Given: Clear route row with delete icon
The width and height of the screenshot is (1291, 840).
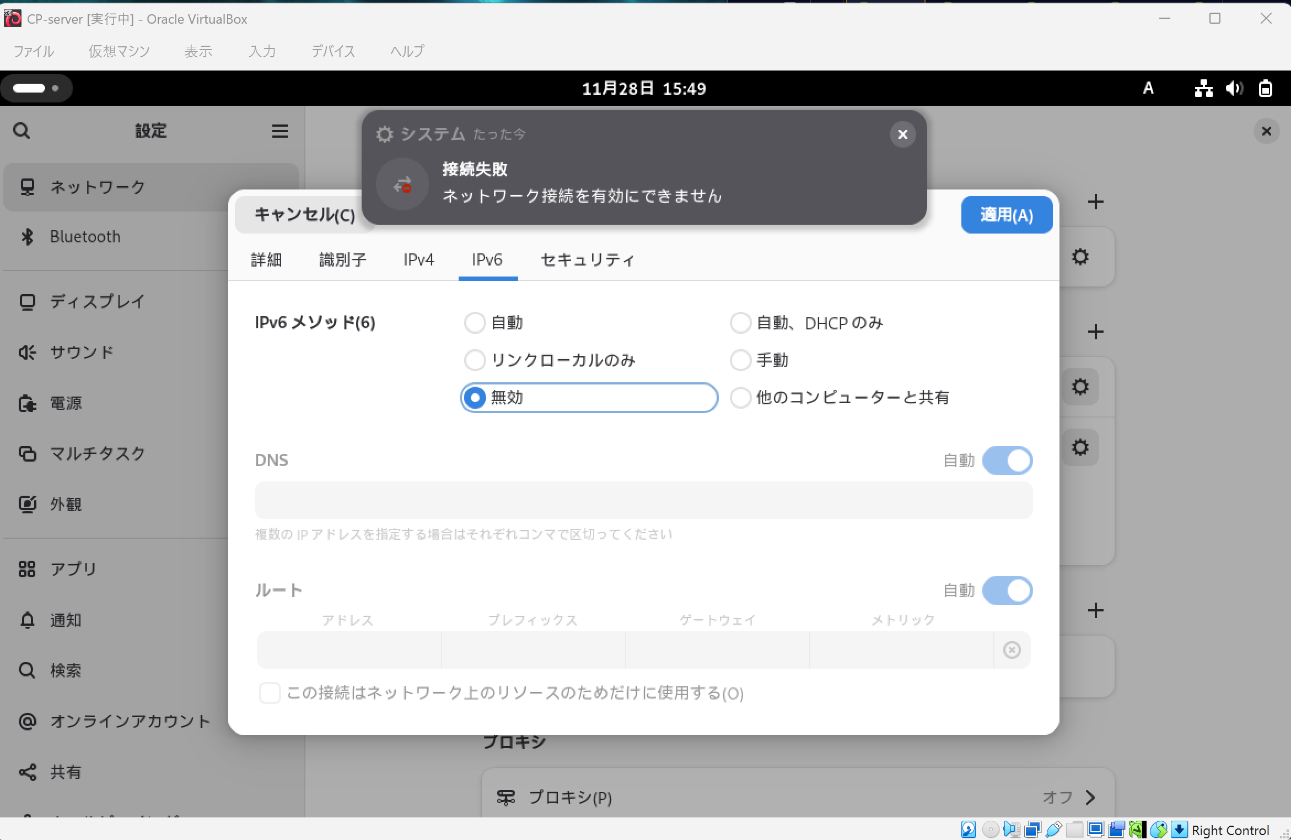Looking at the screenshot, I should click(1012, 650).
